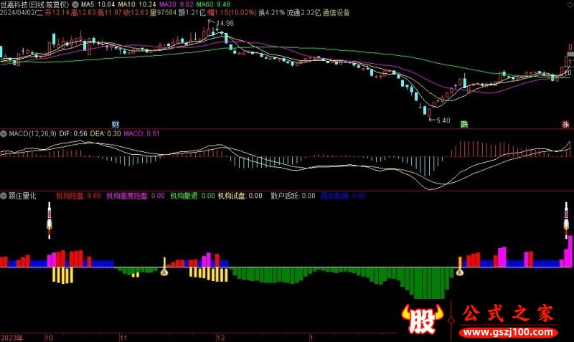Expand the main chart indicator dropdown circle
Image resolution: width=574 pixels, height=342 pixels.
(77, 4)
